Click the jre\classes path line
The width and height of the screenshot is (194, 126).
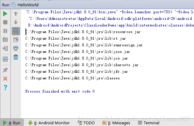tap(72, 78)
